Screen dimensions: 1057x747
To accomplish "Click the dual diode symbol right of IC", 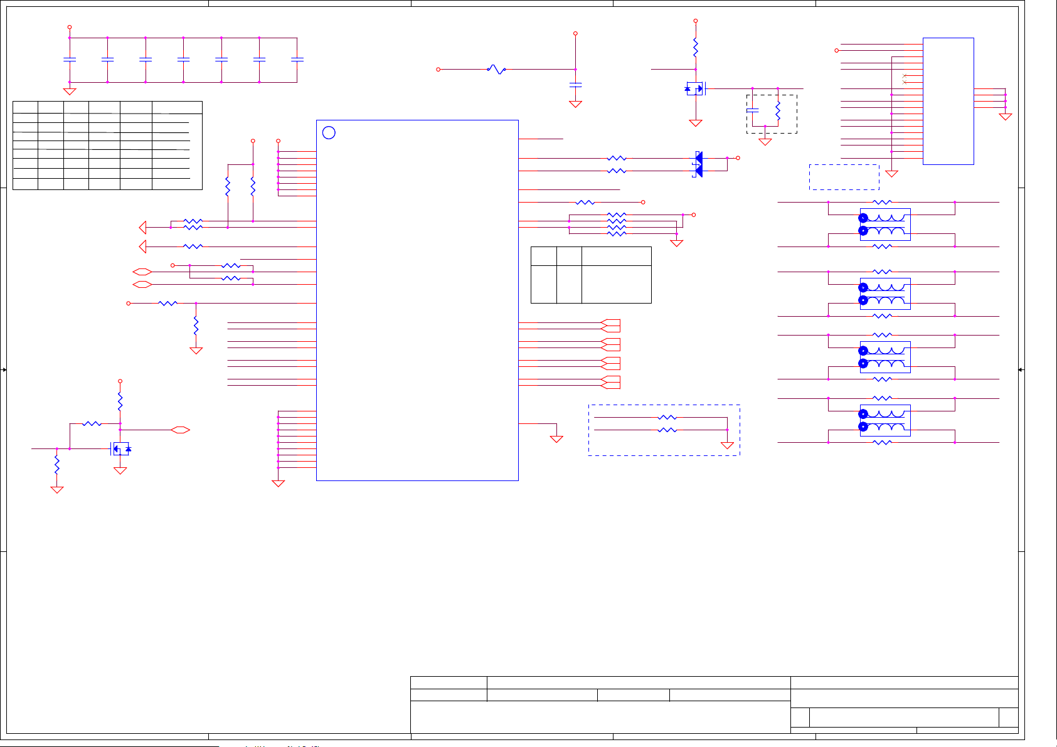I will click(x=697, y=164).
